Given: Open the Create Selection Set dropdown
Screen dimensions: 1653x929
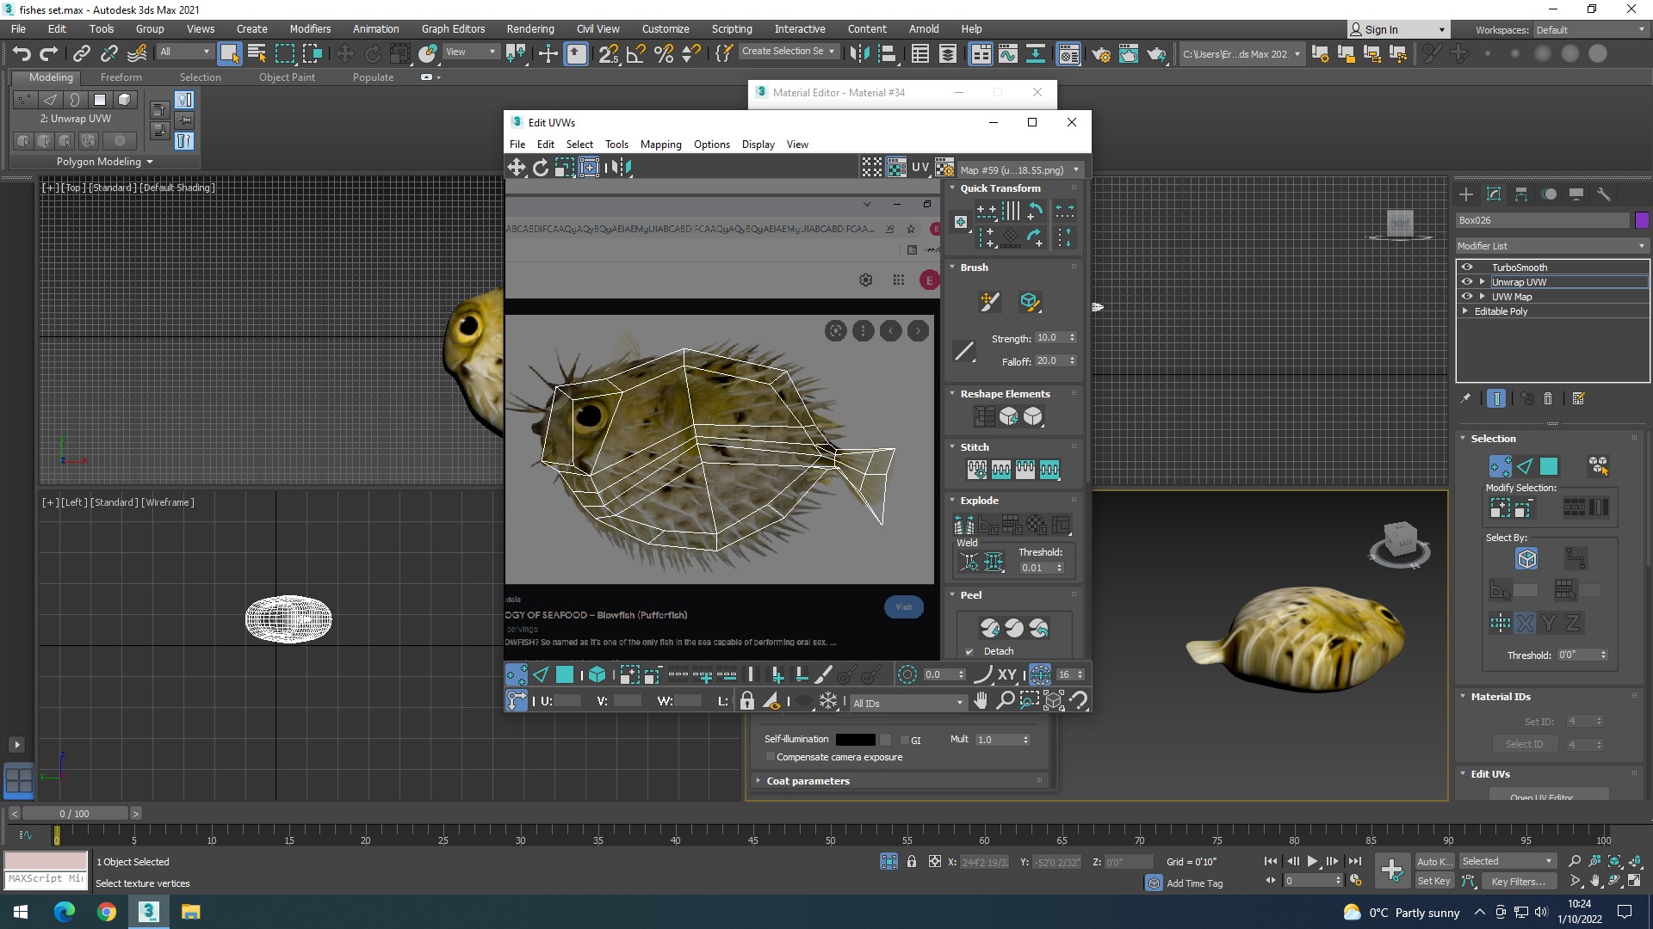Looking at the screenshot, I should pyautogui.click(x=789, y=51).
